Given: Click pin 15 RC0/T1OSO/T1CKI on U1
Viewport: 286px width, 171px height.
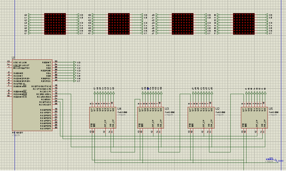Looking at the screenshot, I should click(x=55, y=86).
